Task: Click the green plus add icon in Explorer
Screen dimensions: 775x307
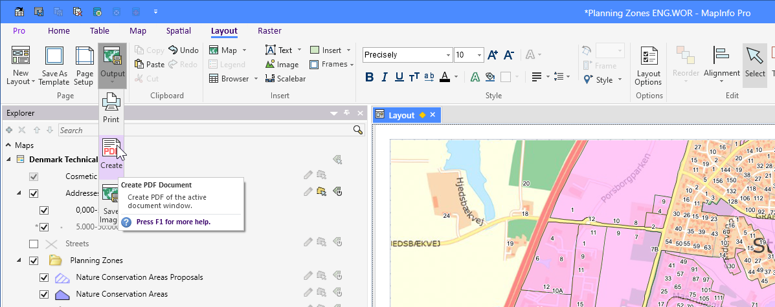Action: [9, 130]
